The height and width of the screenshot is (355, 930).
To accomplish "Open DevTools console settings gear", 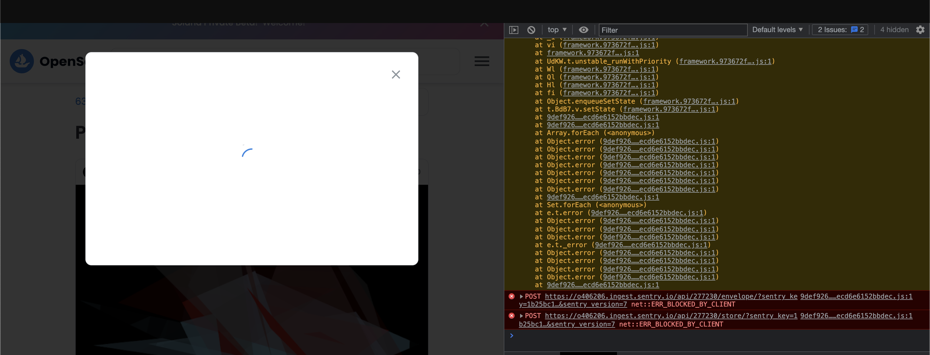I will [920, 30].
